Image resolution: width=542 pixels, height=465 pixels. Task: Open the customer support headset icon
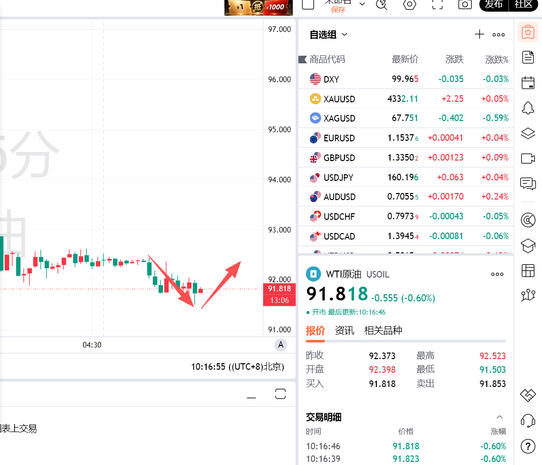pyautogui.click(x=528, y=421)
